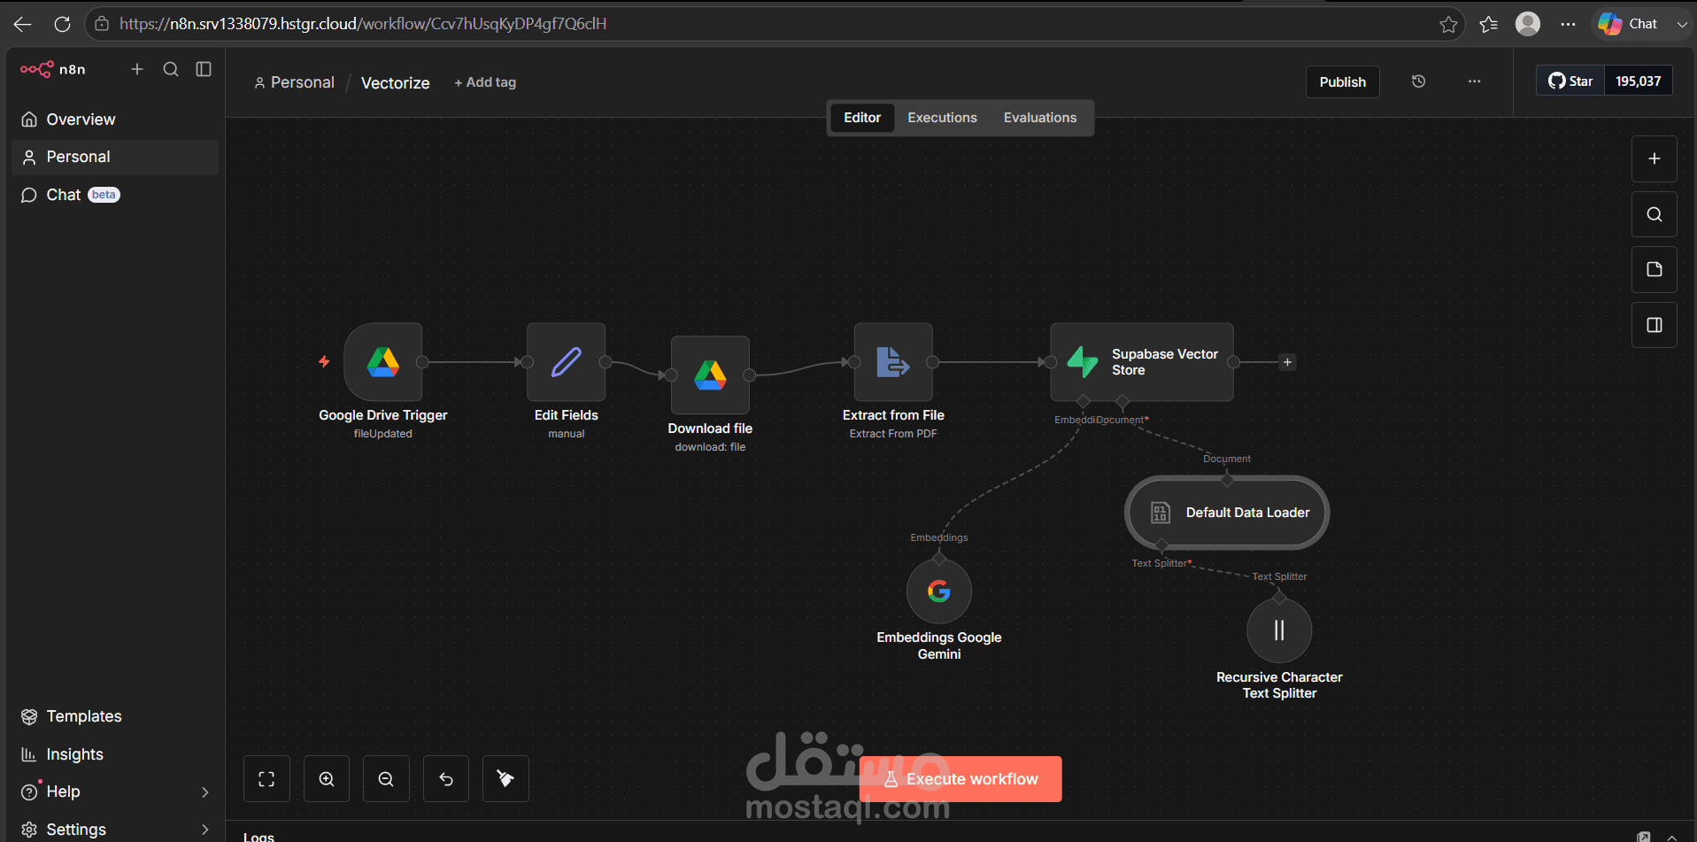Add a new node from canvas panel

(1655, 159)
